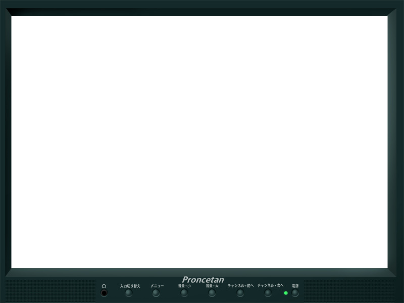Click the 電源 text label
Viewport: 404px width, 303px height.
point(295,286)
